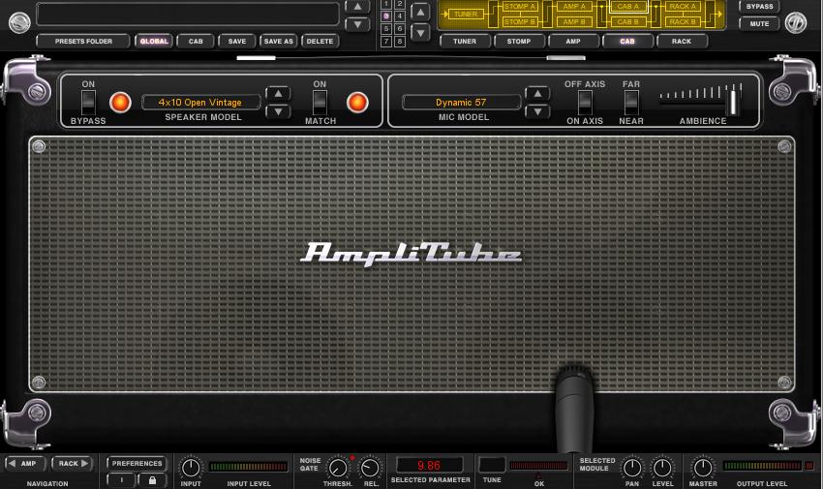
Task: Toggle the Match On switch
Action: [320, 103]
